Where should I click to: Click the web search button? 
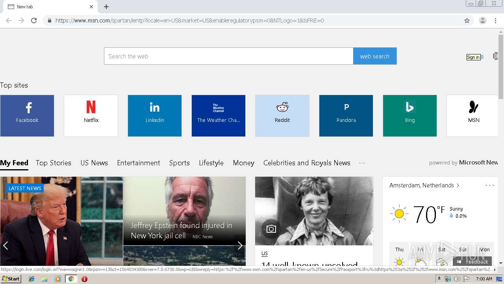pyautogui.click(x=375, y=56)
